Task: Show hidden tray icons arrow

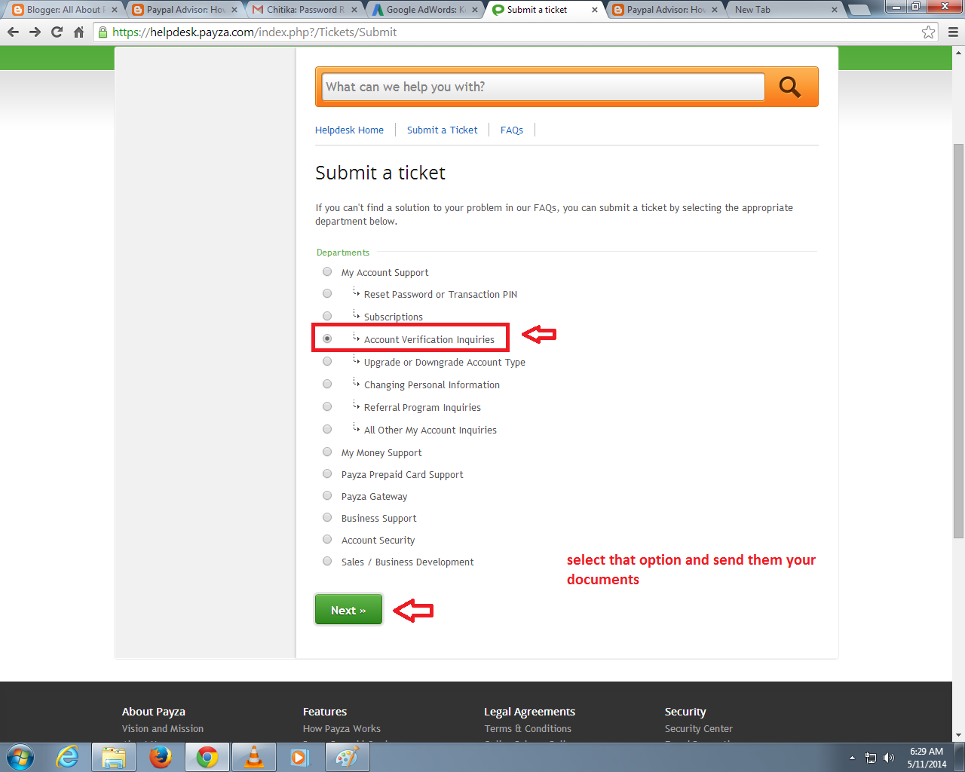Action: click(852, 758)
